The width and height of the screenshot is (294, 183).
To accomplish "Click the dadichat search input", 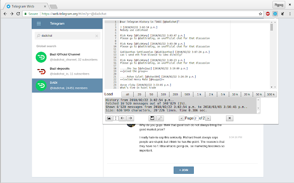I will [68, 36].
